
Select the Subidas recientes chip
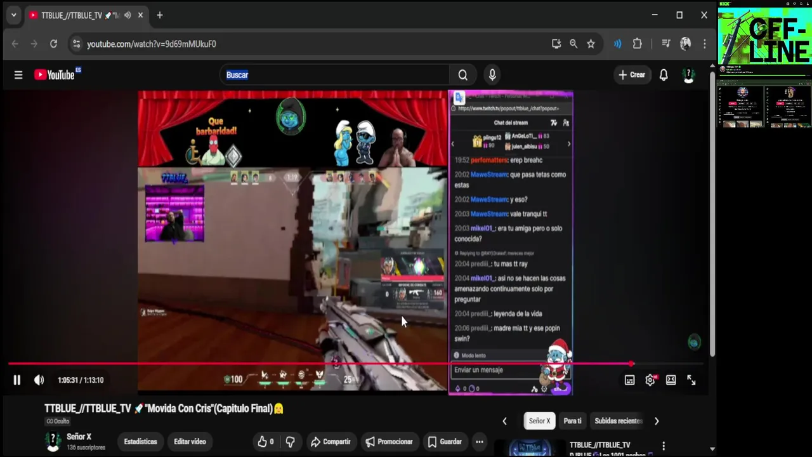tap(619, 421)
